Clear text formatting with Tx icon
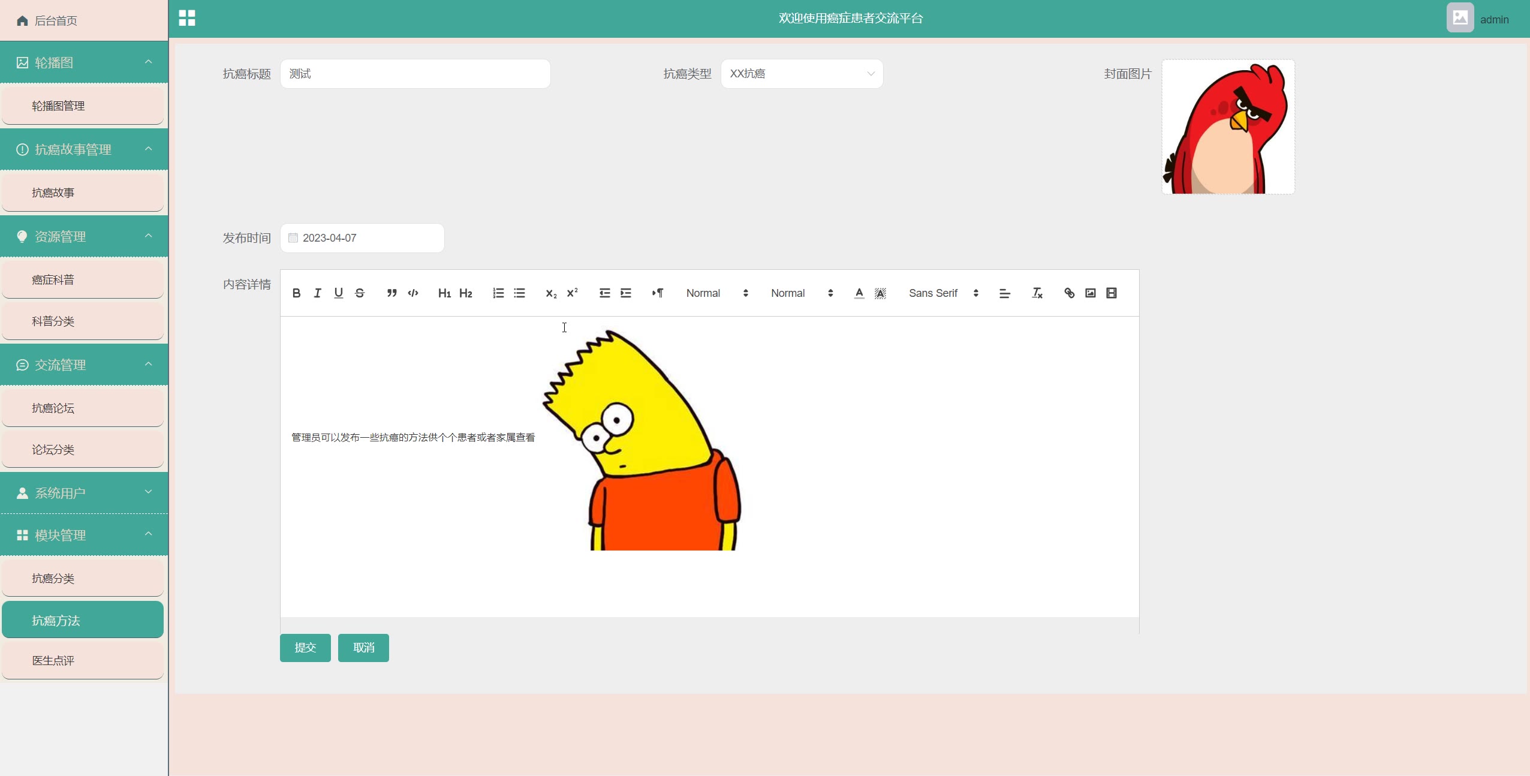 [x=1037, y=293]
